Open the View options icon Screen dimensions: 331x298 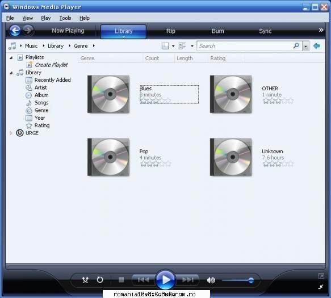pos(182,46)
